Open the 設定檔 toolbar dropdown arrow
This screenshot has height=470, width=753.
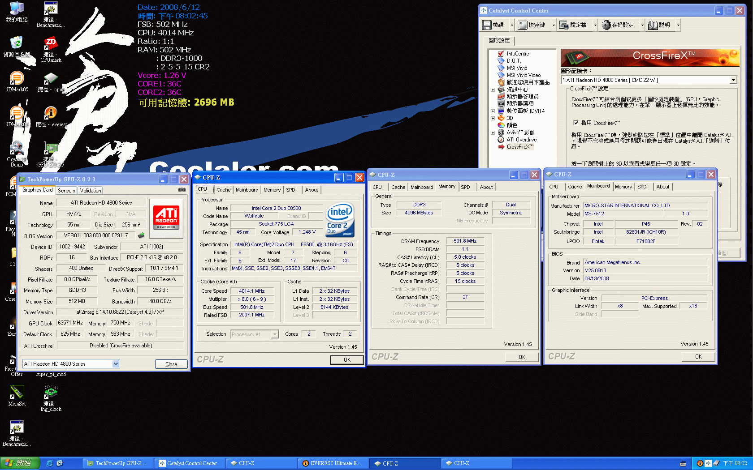595,25
